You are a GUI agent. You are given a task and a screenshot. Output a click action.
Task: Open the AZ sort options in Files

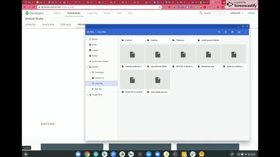239,32
